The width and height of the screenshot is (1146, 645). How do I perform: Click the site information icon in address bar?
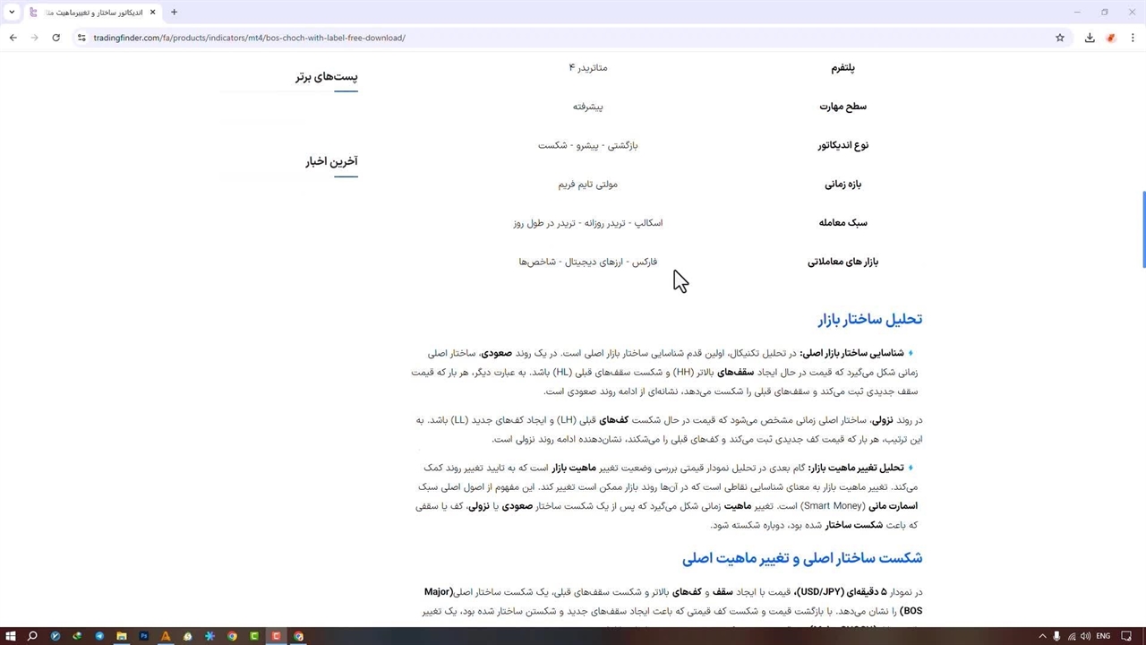click(81, 38)
